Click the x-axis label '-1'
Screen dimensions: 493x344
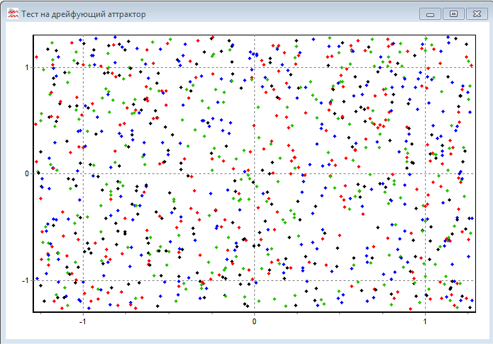tap(83, 321)
